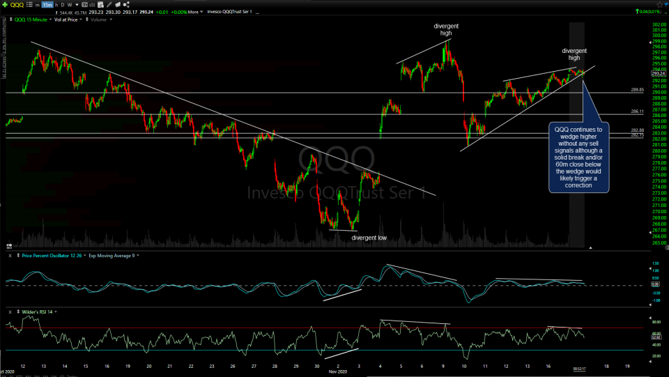
Task: Switch to hourly (h) timeframe
Action: 56,5
